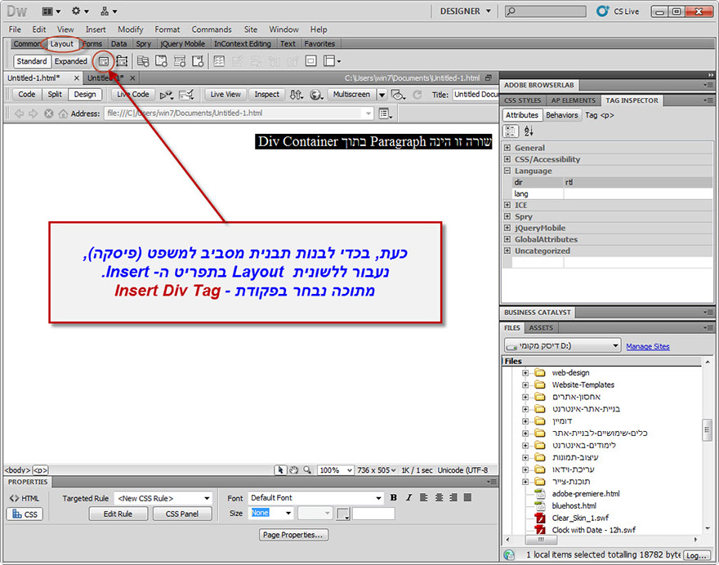Viewport: 719px width, 565px height.
Task: Choose the Select pointer tool
Action: 280,470
